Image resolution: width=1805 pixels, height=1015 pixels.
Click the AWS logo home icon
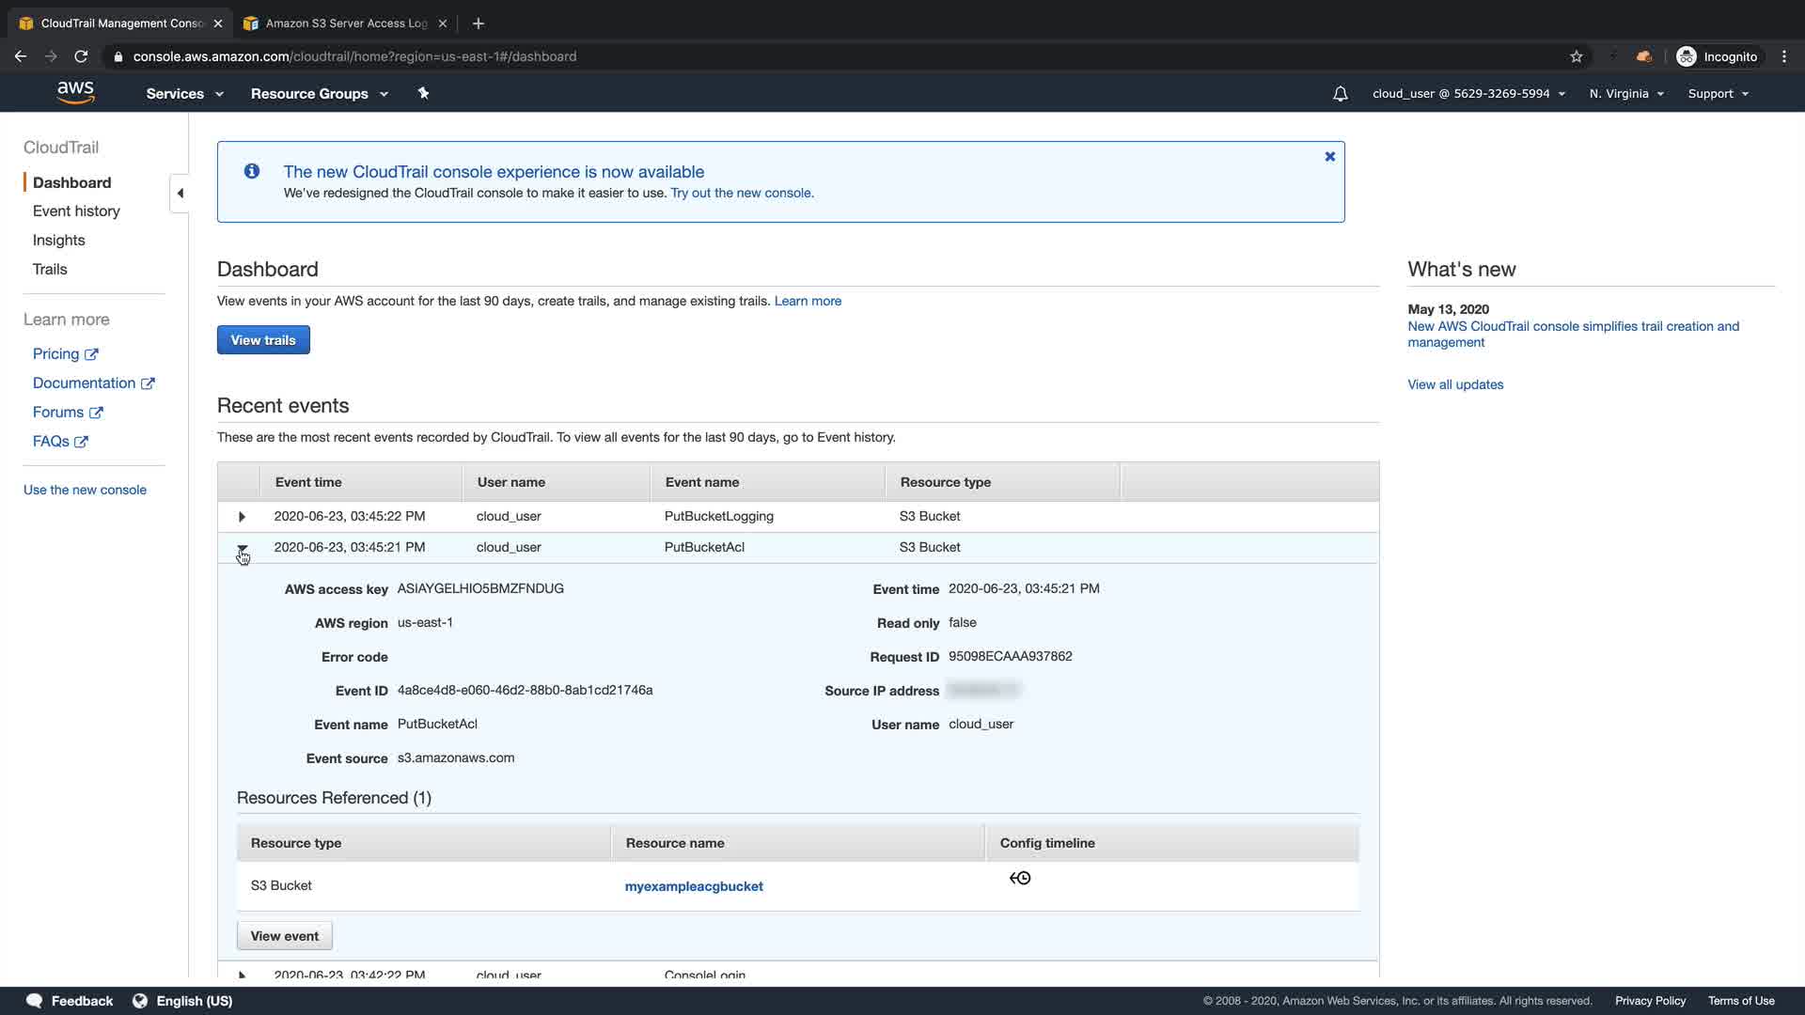(75, 92)
